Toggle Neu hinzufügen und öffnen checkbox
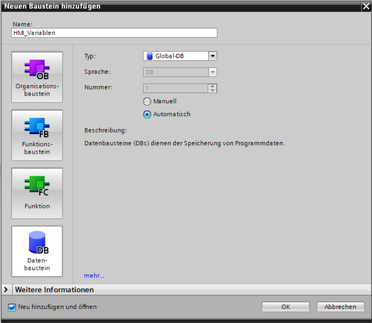Screen dimensions: 372x323 (x=12, y=307)
